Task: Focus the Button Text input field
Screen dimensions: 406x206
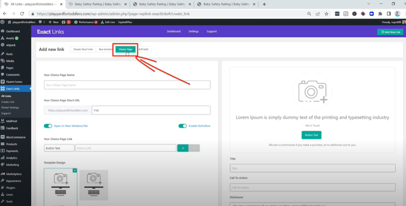Action: pos(59,148)
